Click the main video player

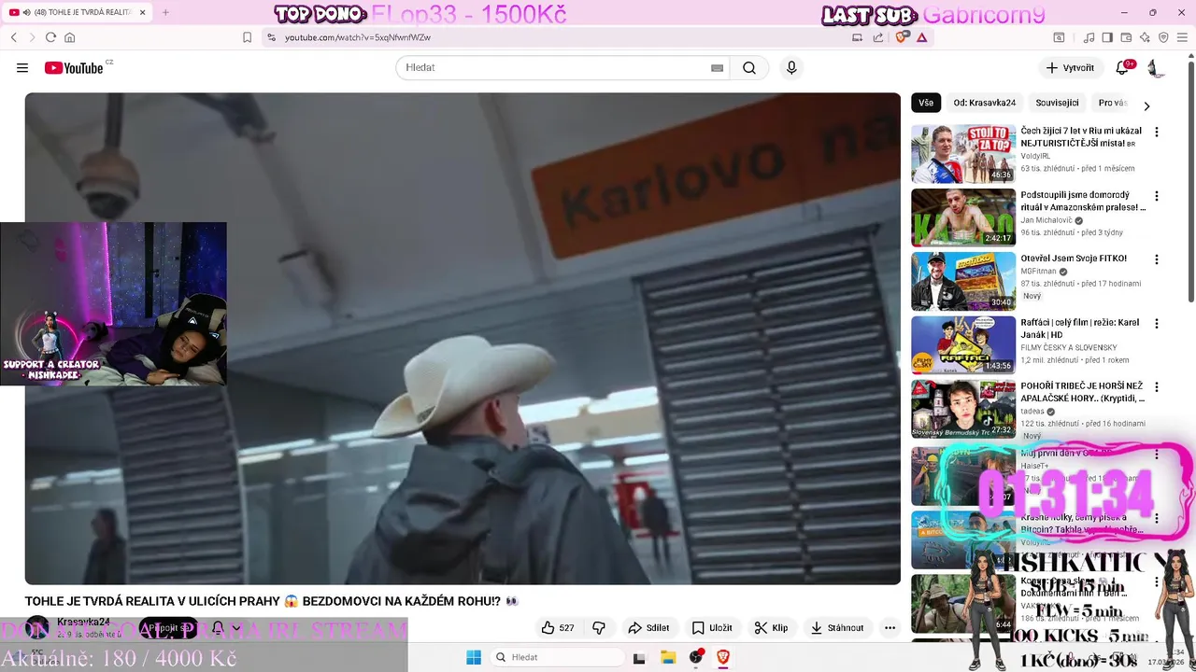coord(463,338)
